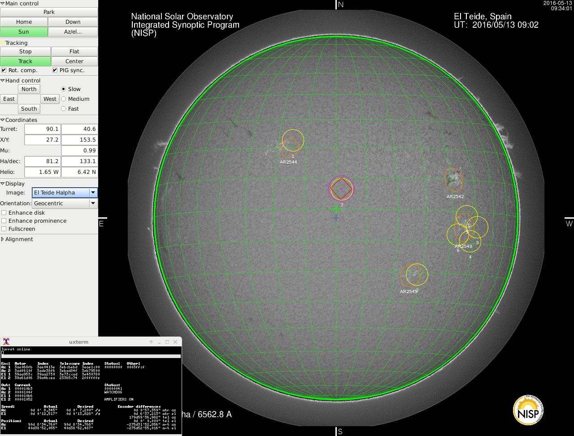This screenshot has height=436, width=574.
Task: Click the uxterm shade arrow icon
Action: point(151,342)
